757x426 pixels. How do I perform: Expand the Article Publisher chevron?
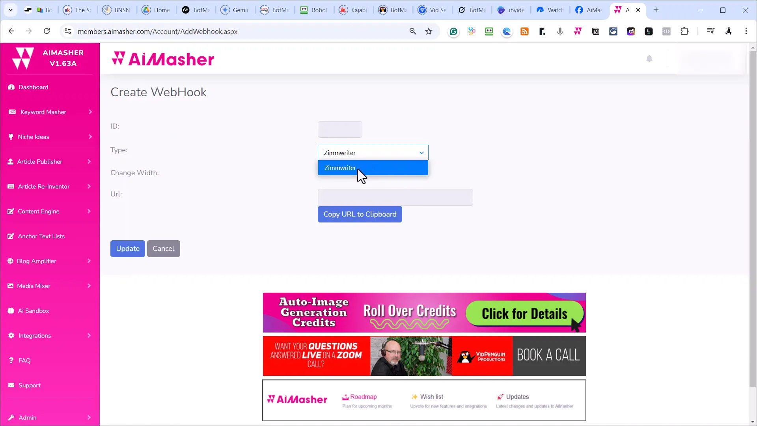(x=89, y=162)
